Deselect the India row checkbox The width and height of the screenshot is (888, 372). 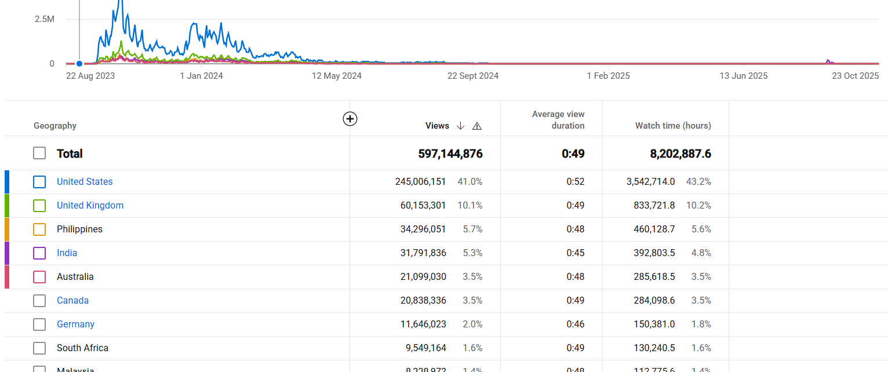[x=39, y=253]
